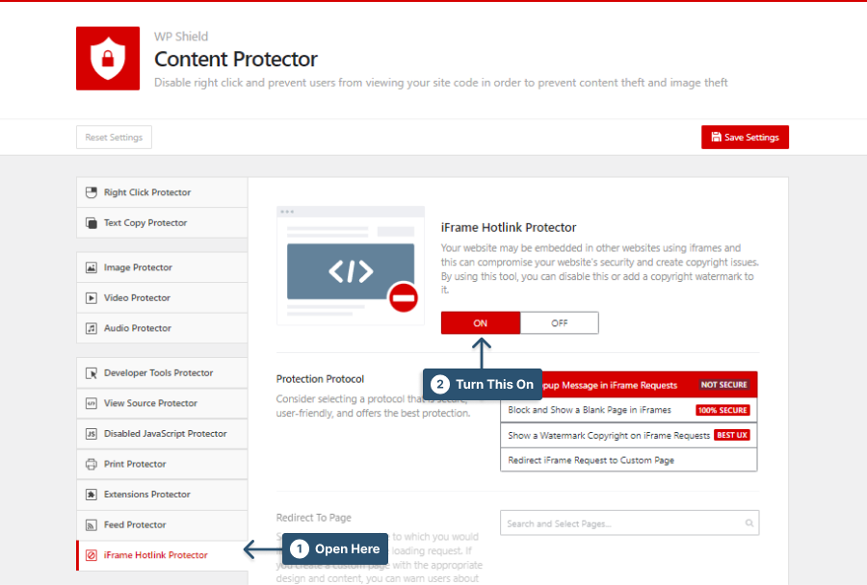This screenshot has width=867, height=585.
Task: Click the iFrame Hotlink Protector red icon
Action: point(92,555)
